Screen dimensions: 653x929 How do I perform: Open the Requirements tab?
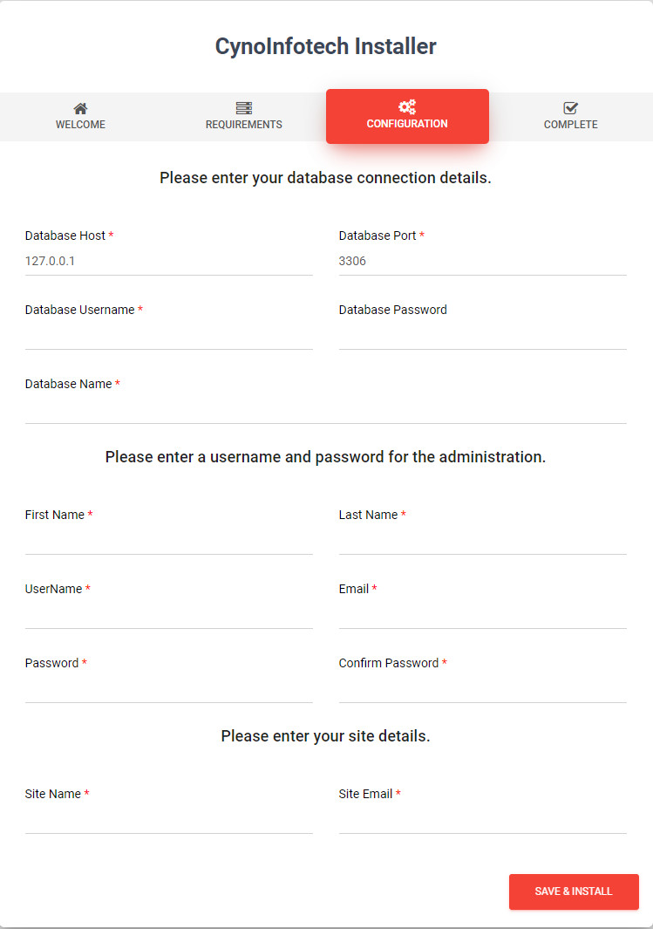pos(244,117)
